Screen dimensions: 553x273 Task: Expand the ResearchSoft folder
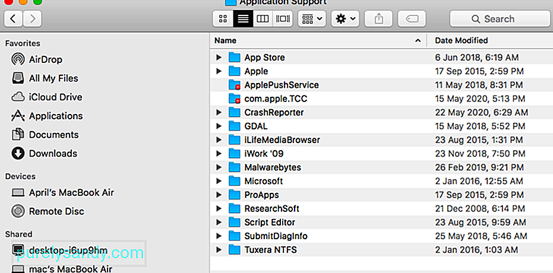click(x=219, y=208)
